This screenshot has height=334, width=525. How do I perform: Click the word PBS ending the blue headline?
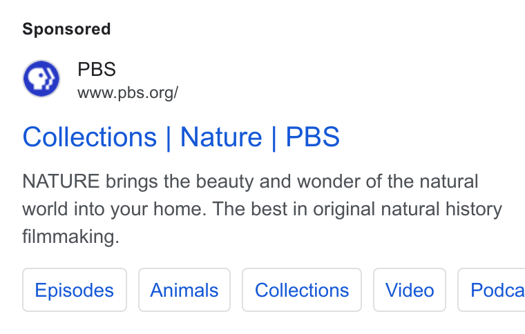313,137
